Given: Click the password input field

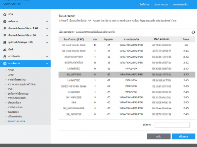Looking at the screenshot, I should 172,125.
